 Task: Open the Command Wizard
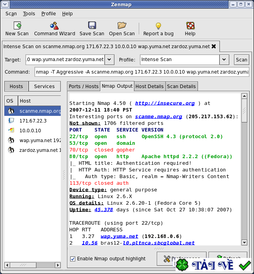(54, 26)
